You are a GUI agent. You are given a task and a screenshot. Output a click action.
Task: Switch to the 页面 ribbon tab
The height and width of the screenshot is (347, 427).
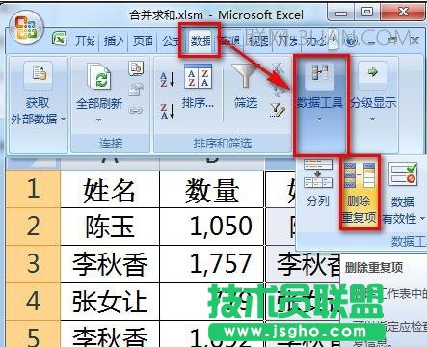point(143,40)
